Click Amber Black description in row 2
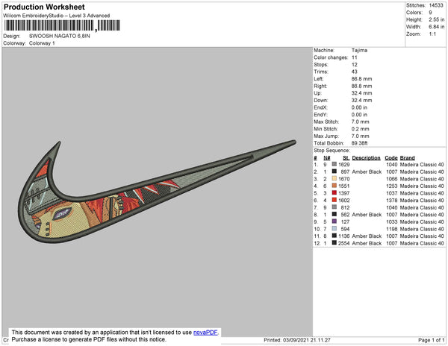The width and height of the screenshot is (448, 346). [367, 172]
